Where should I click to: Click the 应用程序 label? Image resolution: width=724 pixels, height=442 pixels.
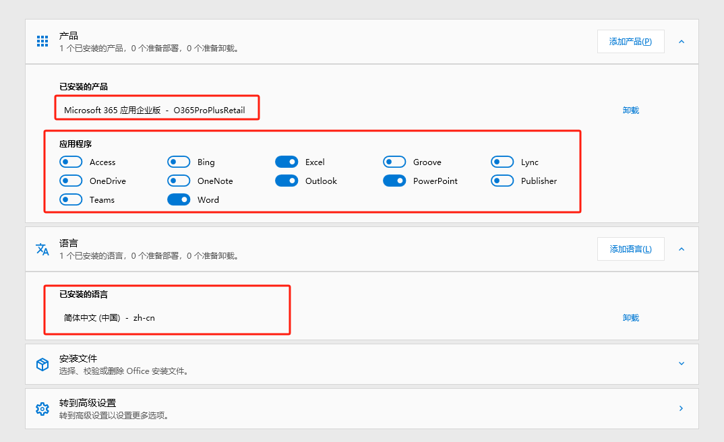(x=76, y=144)
